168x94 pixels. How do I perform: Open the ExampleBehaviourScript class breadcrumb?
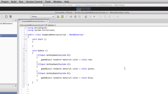pos(31,25)
